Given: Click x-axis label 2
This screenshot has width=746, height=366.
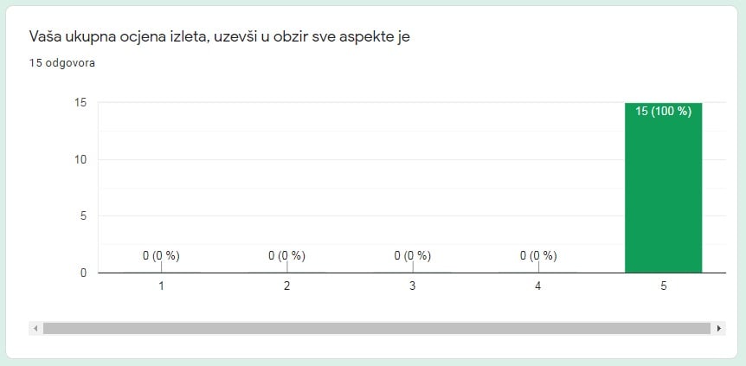Looking at the screenshot, I should (286, 286).
